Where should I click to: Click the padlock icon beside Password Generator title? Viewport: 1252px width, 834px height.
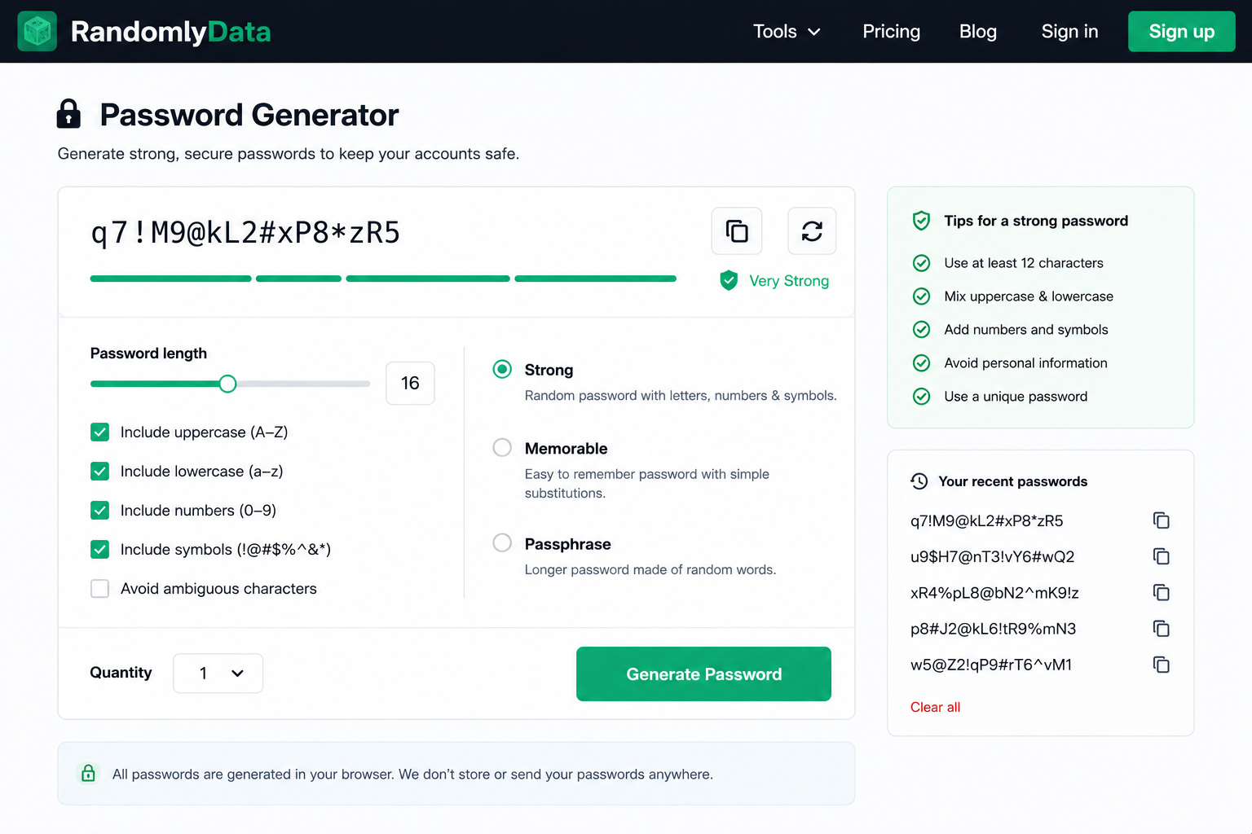point(68,114)
